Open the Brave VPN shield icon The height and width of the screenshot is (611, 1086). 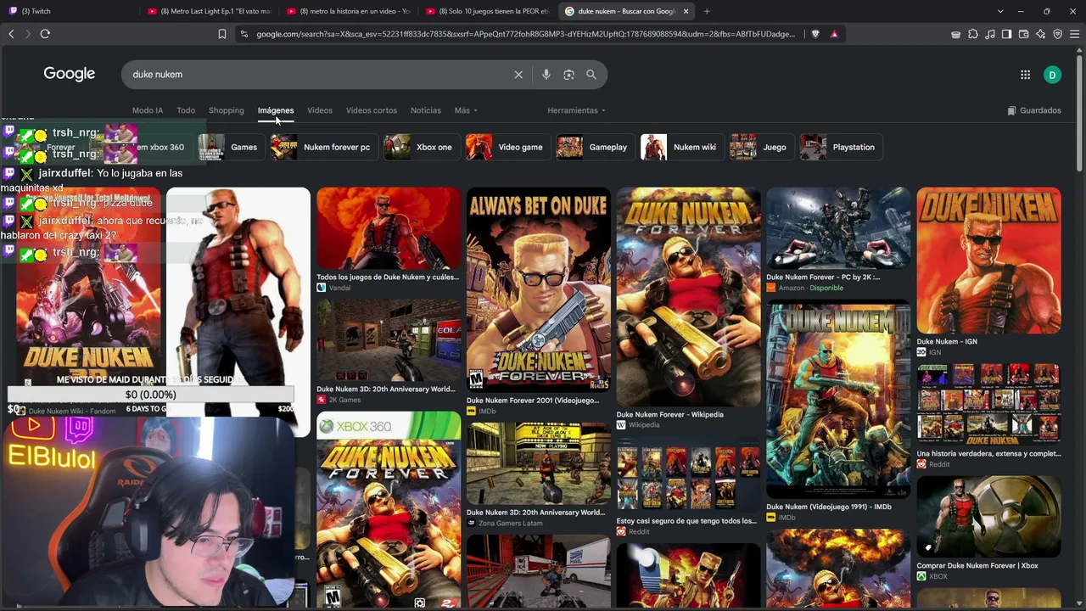pyautogui.click(x=1057, y=34)
